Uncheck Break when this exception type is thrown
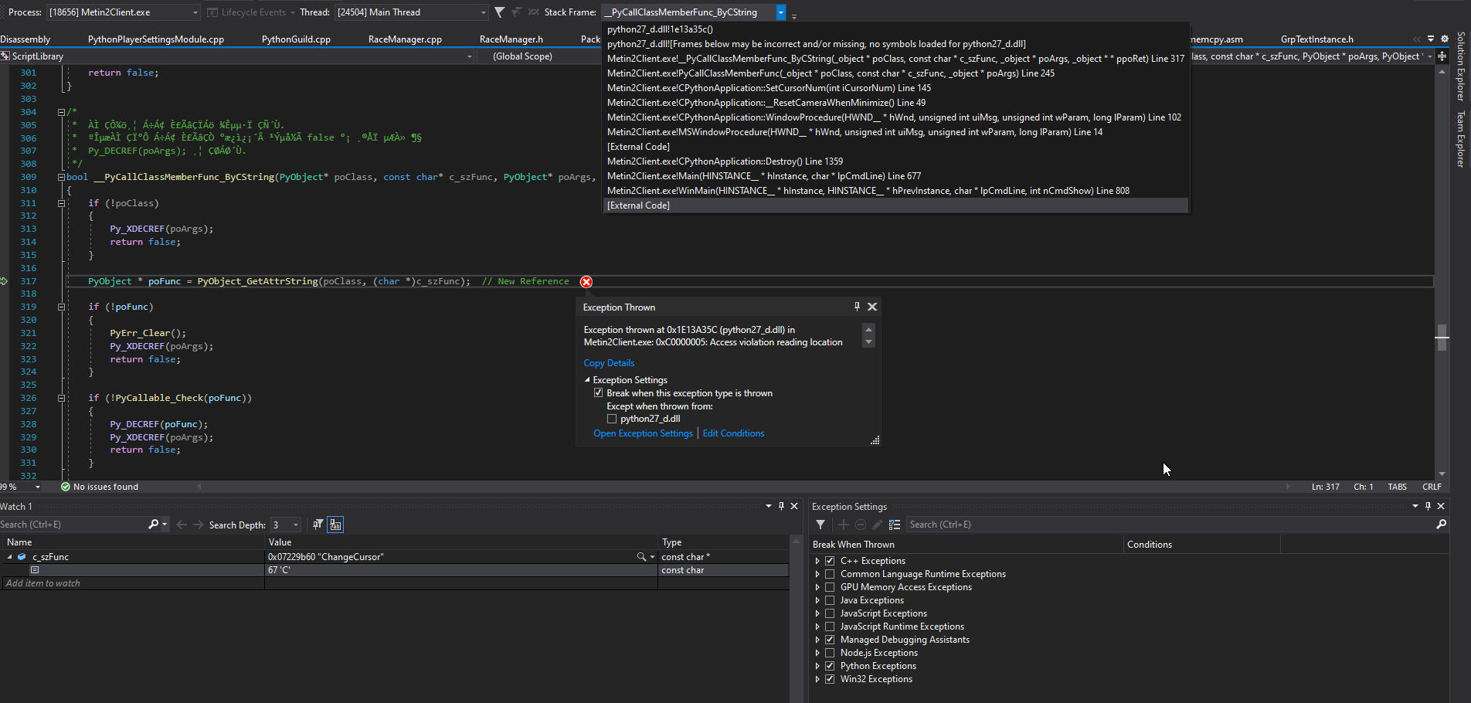Image resolution: width=1471 pixels, height=703 pixels. (598, 393)
